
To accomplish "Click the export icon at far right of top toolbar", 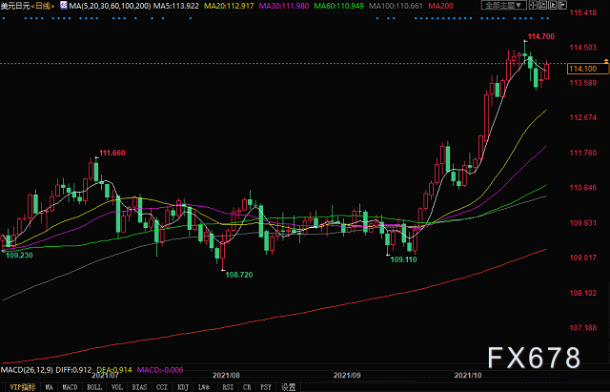I will pyautogui.click(x=562, y=5).
